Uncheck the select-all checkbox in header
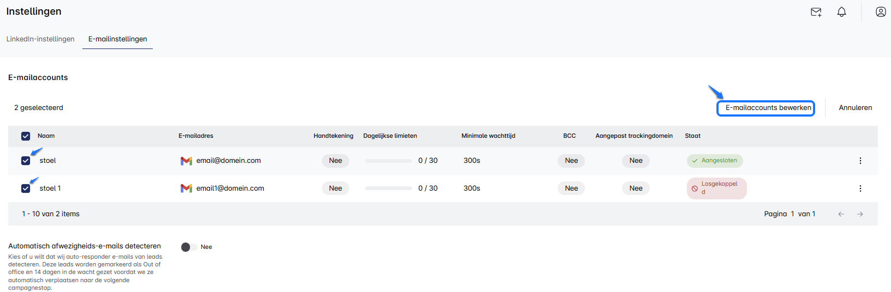Viewport: 891px width, 292px height. coord(26,136)
